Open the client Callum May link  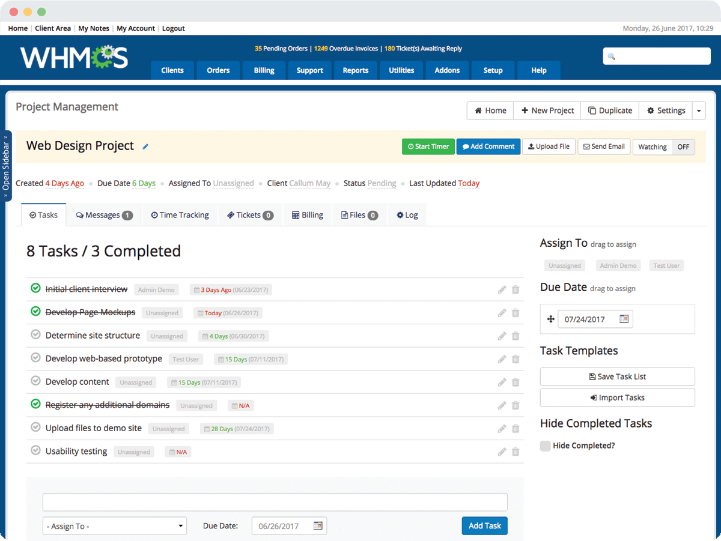[309, 183]
